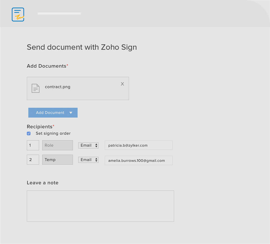Open the Email dropdown for amelia.burrows.100@gmail.com
The width and height of the screenshot is (270, 244).
88,160
